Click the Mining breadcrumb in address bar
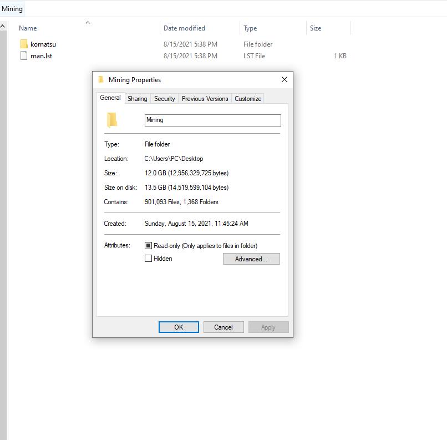Viewport: 447px width, 440px height. 12,9
